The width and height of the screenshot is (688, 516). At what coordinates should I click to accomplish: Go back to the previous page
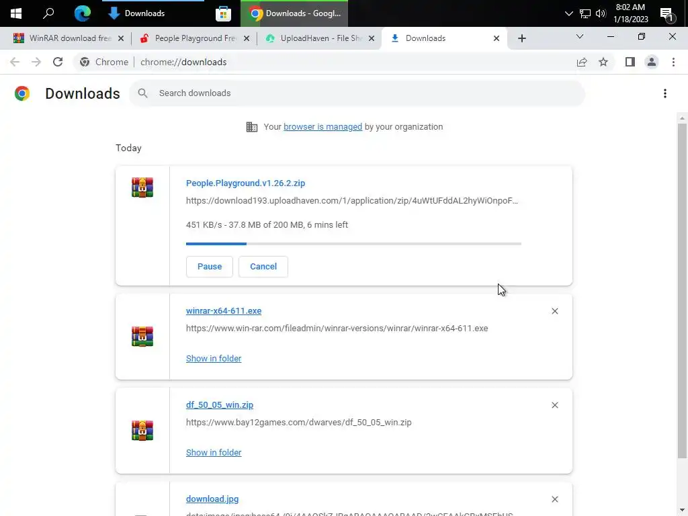coord(15,62)
